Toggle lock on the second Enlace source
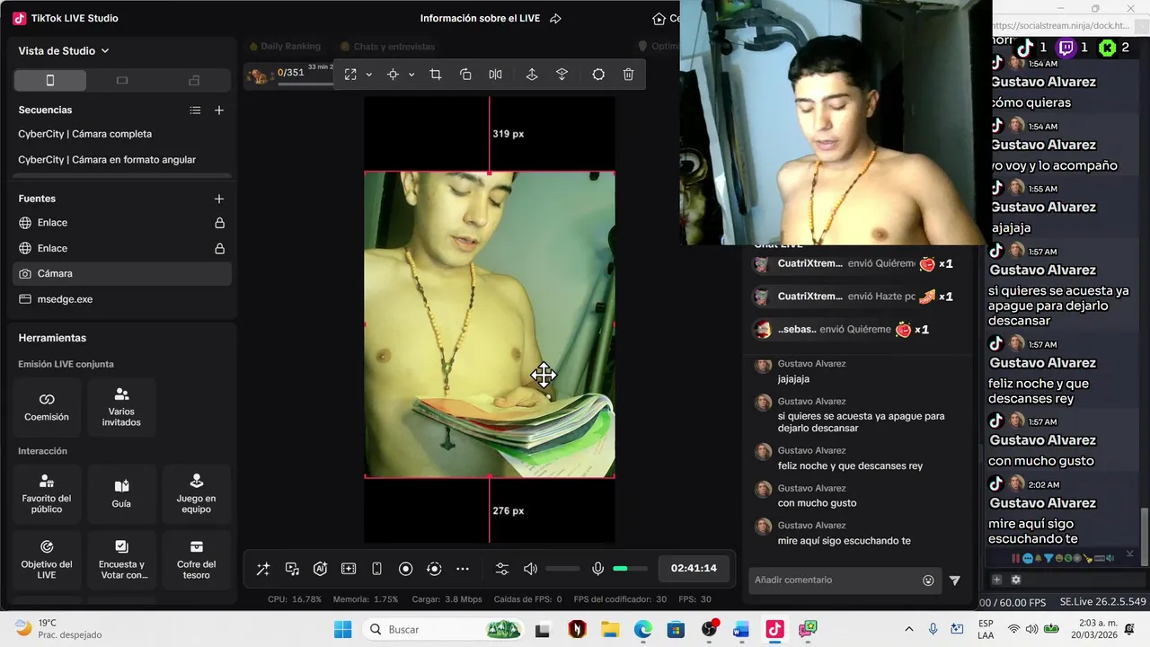This screenshot has width=1150, height=647. [x=219, y=248]
